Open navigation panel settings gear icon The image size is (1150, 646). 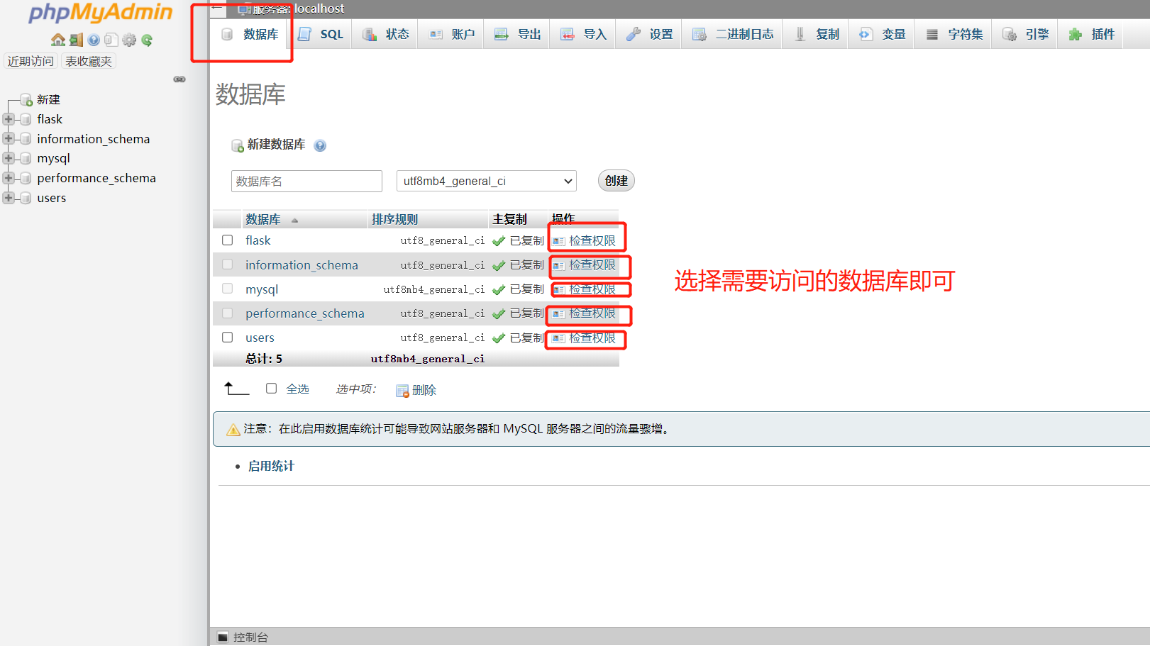point(128,40)
